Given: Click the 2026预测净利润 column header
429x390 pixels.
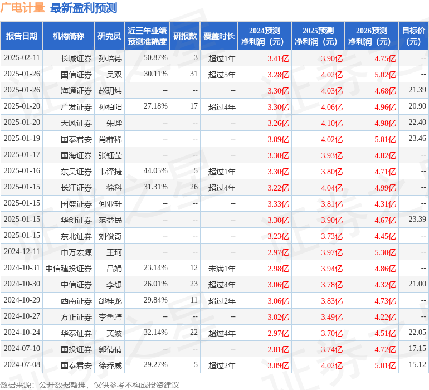Looking at the screenshot, I should pos(372,36).
